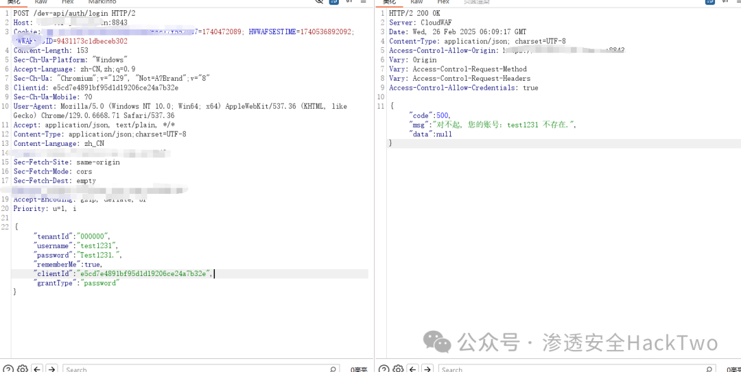The width and height of the screenshot is (741, 372).
Task: Click the "clientId" JSON body line
Action: (123, 273)
